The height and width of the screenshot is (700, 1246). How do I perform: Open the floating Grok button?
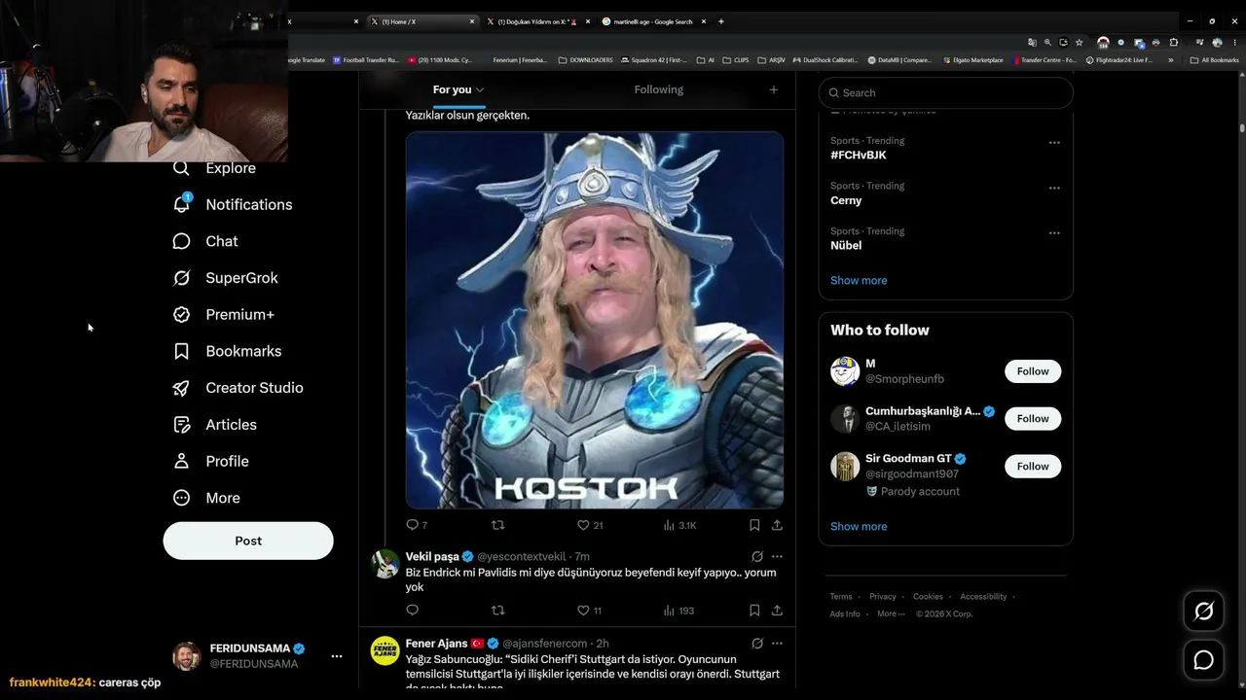1204,612
